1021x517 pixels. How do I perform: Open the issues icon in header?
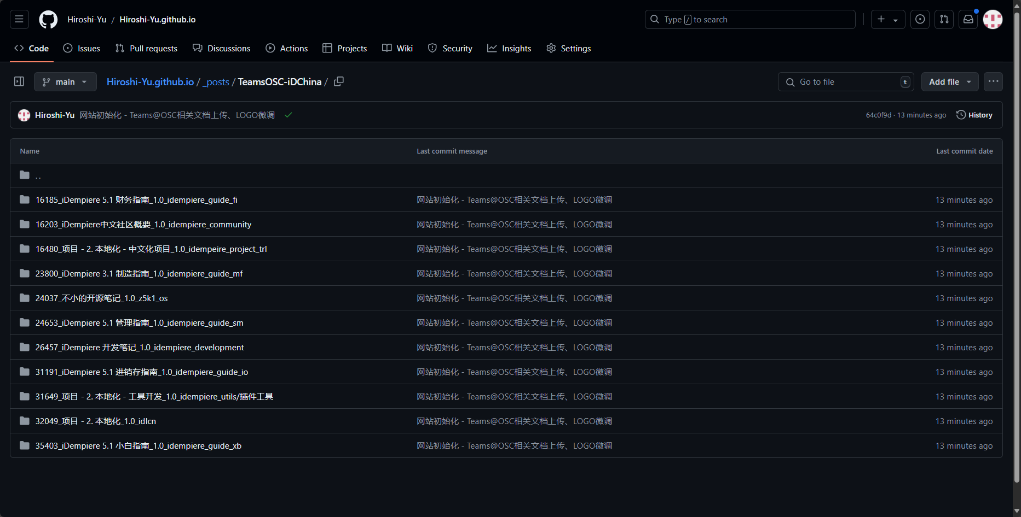tap(920, 19)
